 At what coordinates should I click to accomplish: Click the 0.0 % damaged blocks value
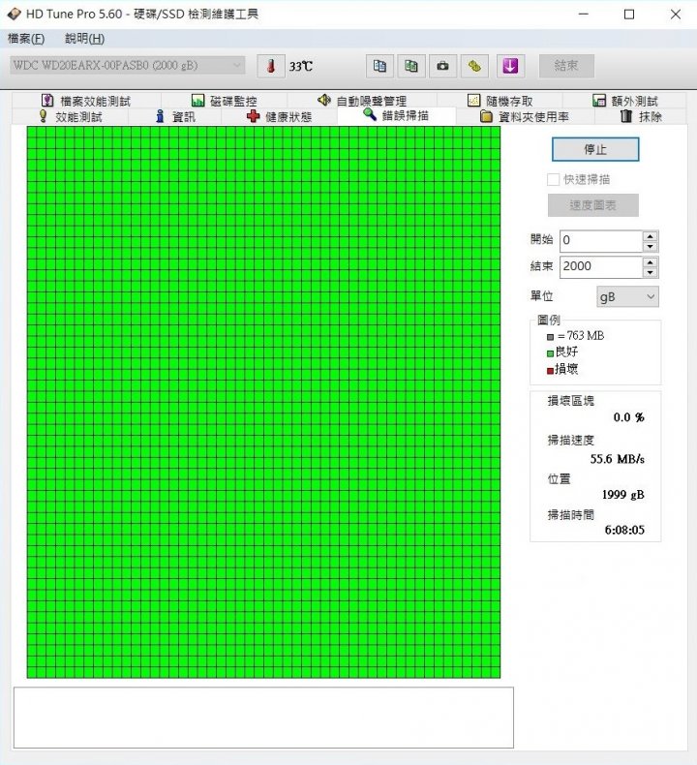[x=628, y=417]
